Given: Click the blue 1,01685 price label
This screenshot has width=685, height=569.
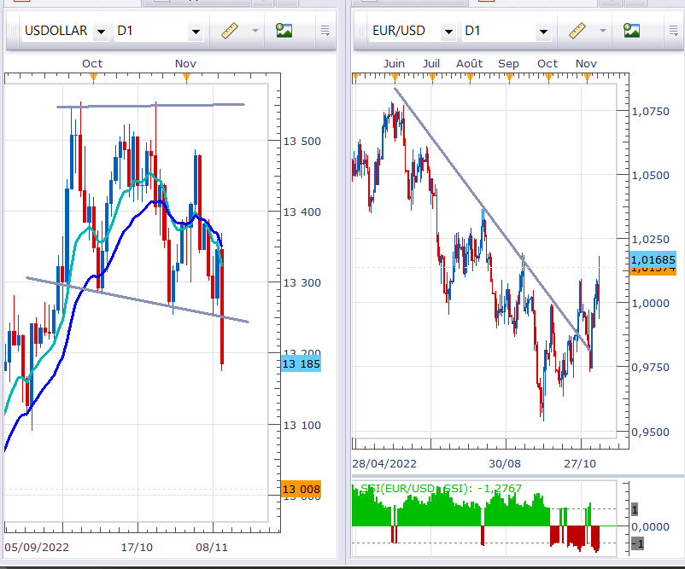Looking at the screenshot, I should point(653,258).
